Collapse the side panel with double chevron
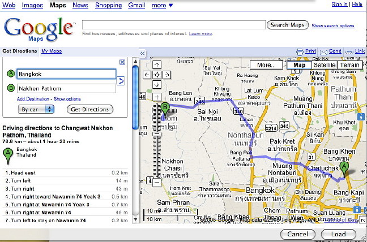The width and height of the screenshot is (367, 242). click(143, 54)
